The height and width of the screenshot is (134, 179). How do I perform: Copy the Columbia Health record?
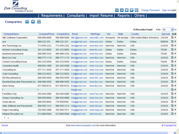click(x=172, y=65)
